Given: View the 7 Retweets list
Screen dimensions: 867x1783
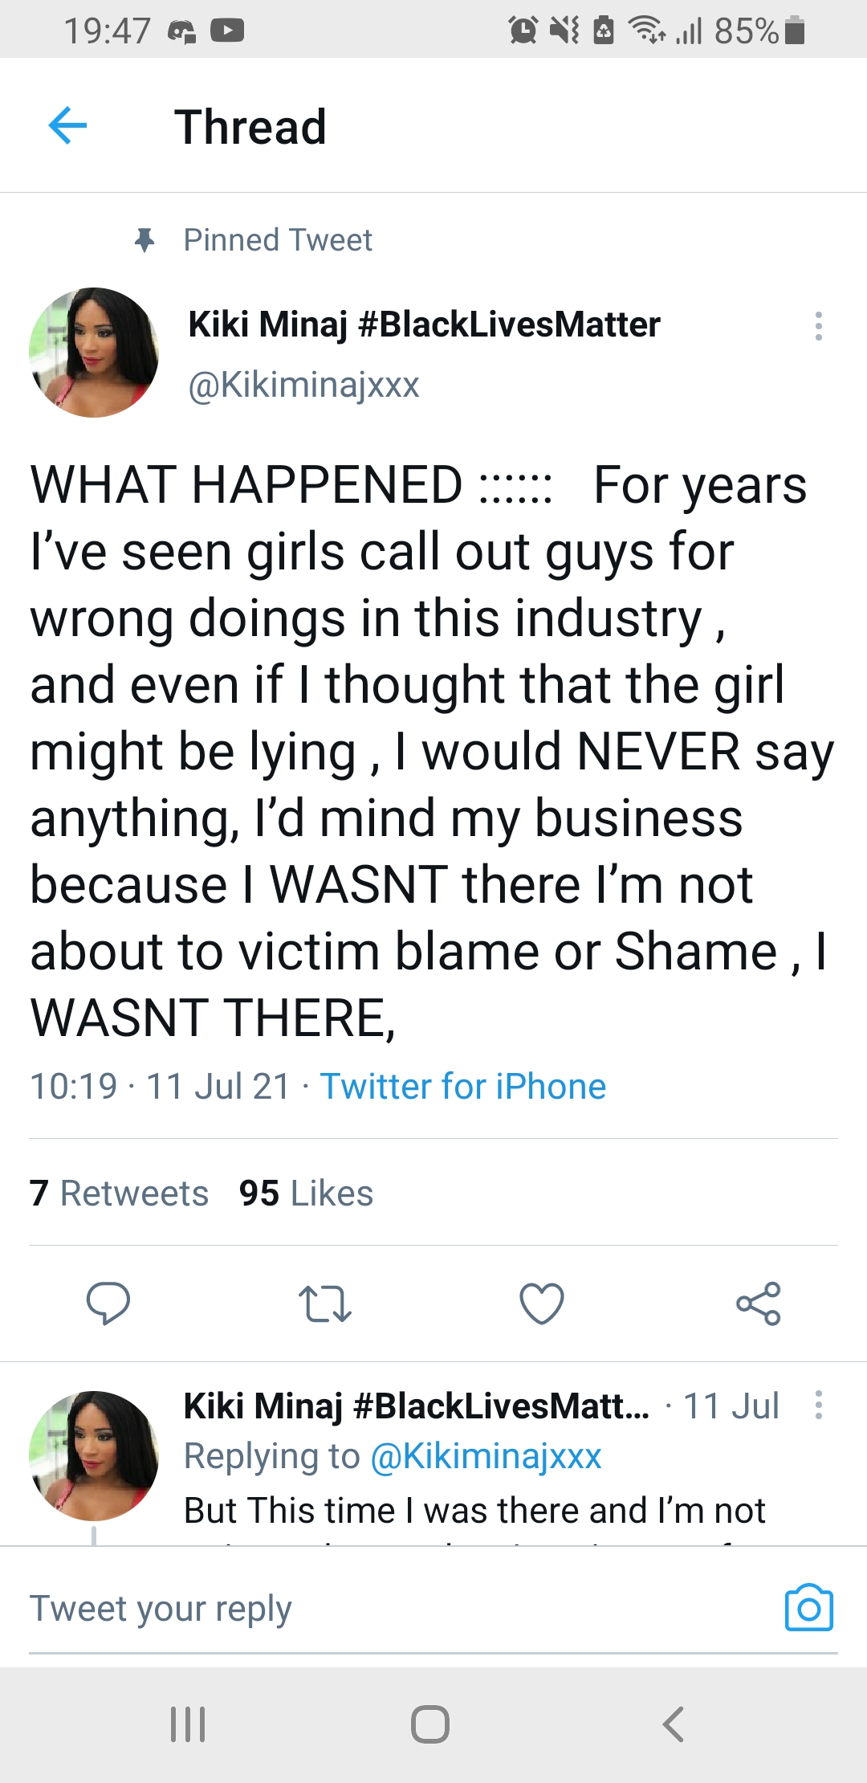Looking at the screenshot, I should tap(119, 1193).
